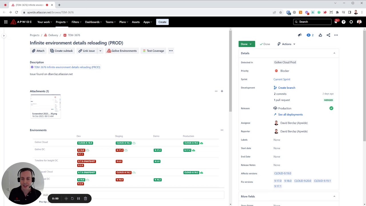Click the new browser tab plus button
Screen dimensions: 366x206
(x=59, y=5)
